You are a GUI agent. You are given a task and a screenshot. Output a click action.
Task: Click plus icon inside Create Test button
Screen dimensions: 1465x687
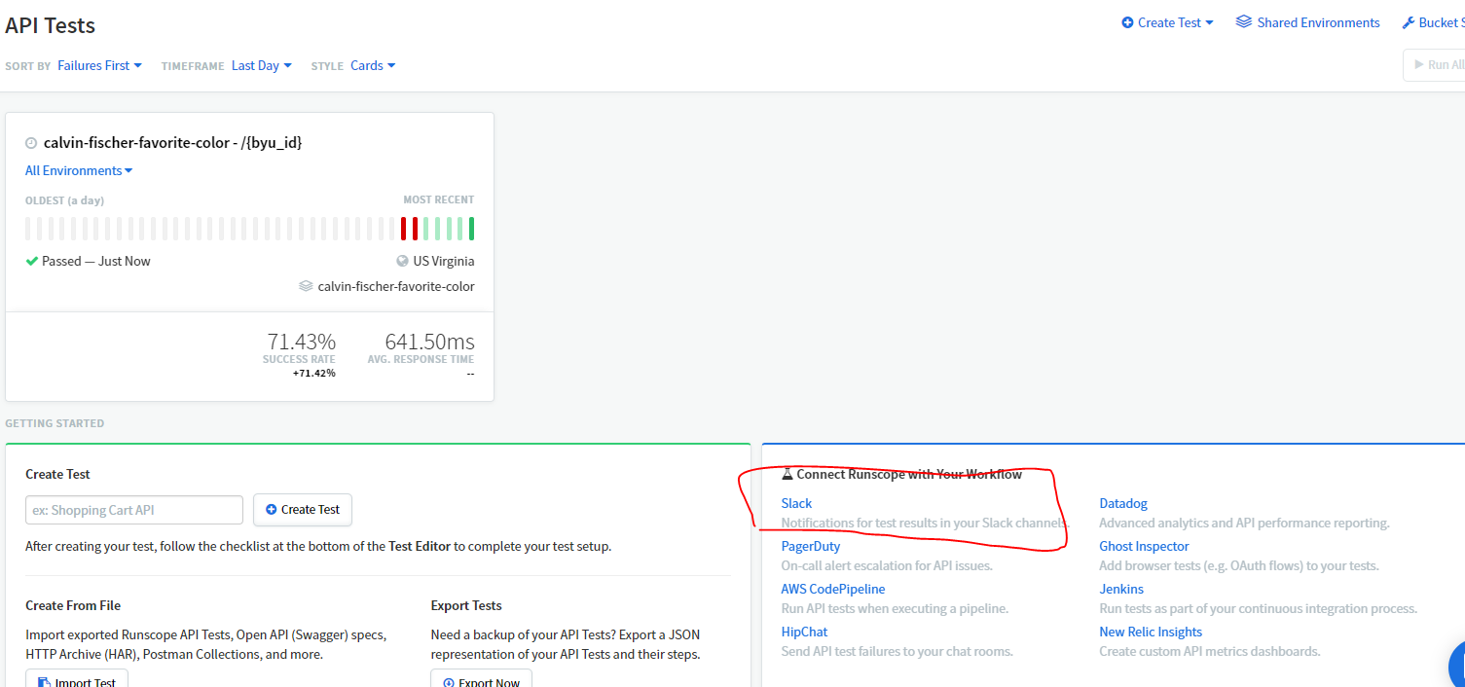(x=272, y=510)
